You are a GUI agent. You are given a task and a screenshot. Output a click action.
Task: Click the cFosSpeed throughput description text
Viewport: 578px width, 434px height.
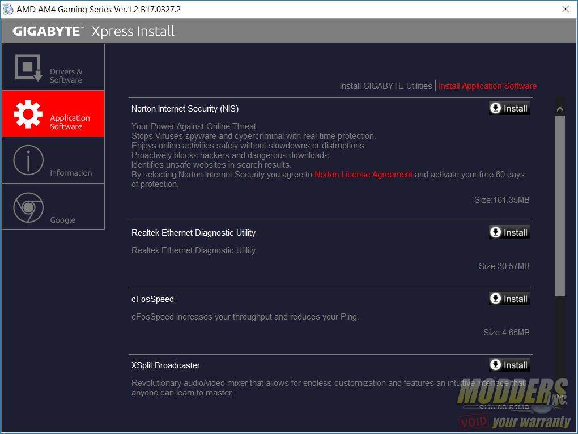(x=245, y=317)
